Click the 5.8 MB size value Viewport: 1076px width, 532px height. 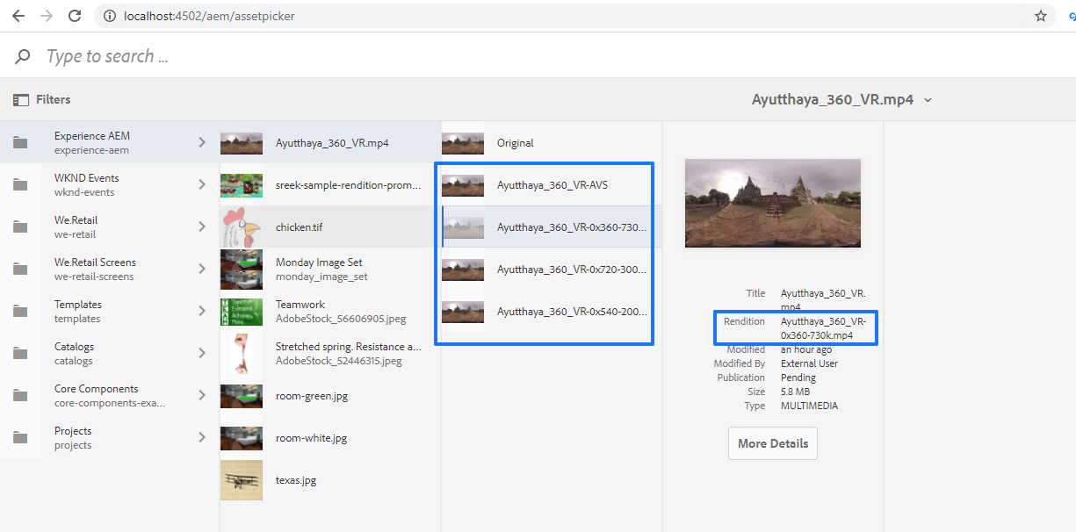pyautogui.click(x=795, y=392)
